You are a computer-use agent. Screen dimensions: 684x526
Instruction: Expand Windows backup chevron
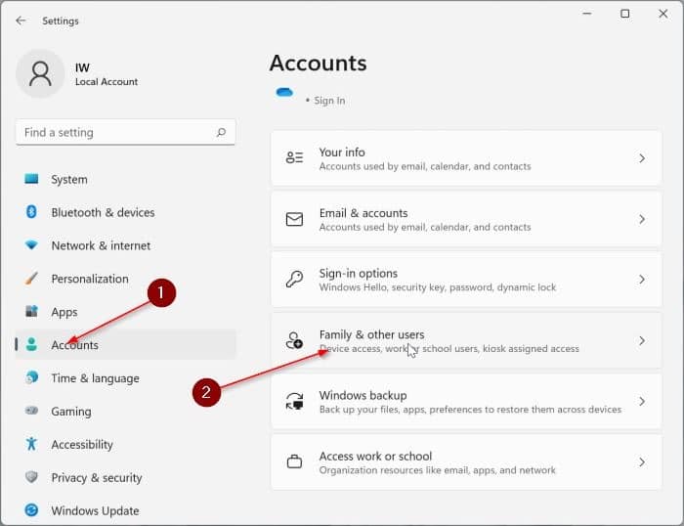pyautogui.click(x=642, y=401)
